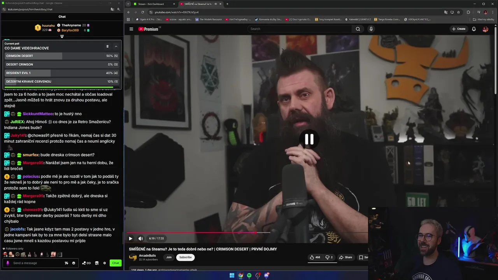Mute the YouTube tab via audio icon
Screen dimensions: 498x280
click(216, 4)
